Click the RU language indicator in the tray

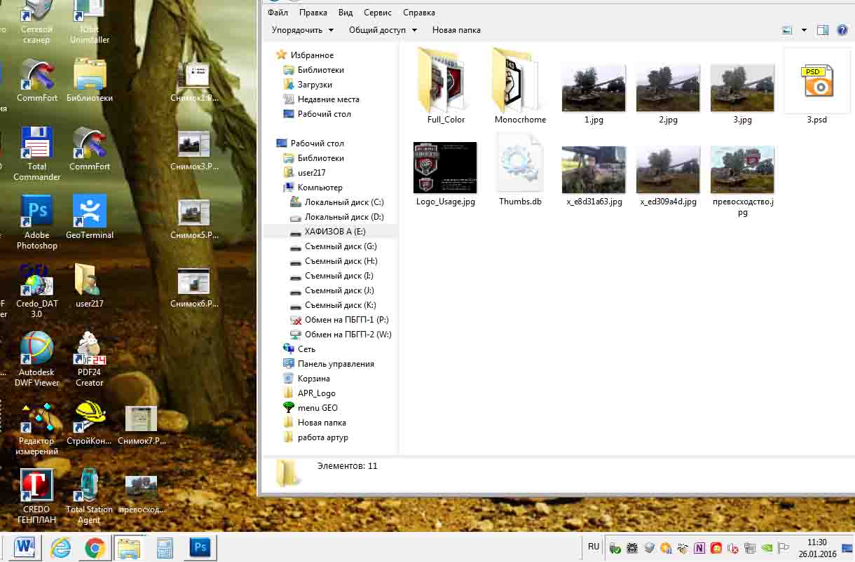(x=594, y=547)
